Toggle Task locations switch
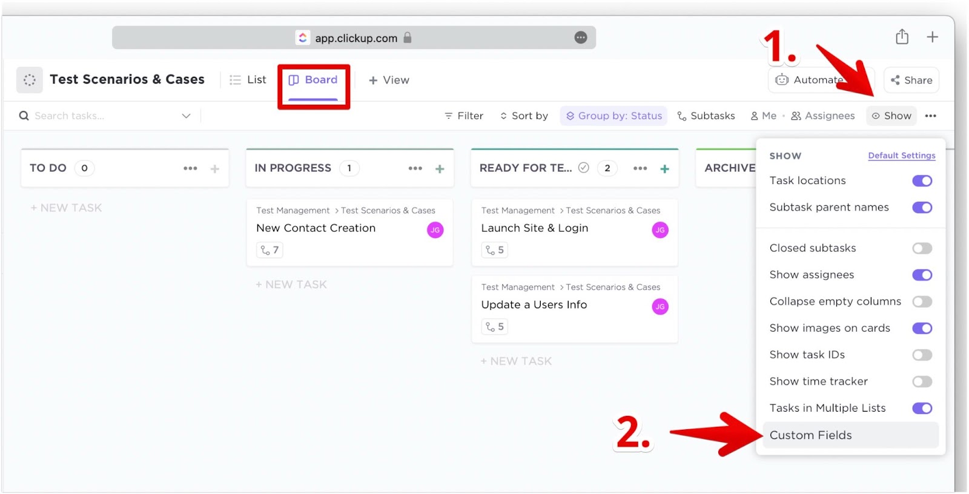The image size is (969, 494). (x=922, y=181)
